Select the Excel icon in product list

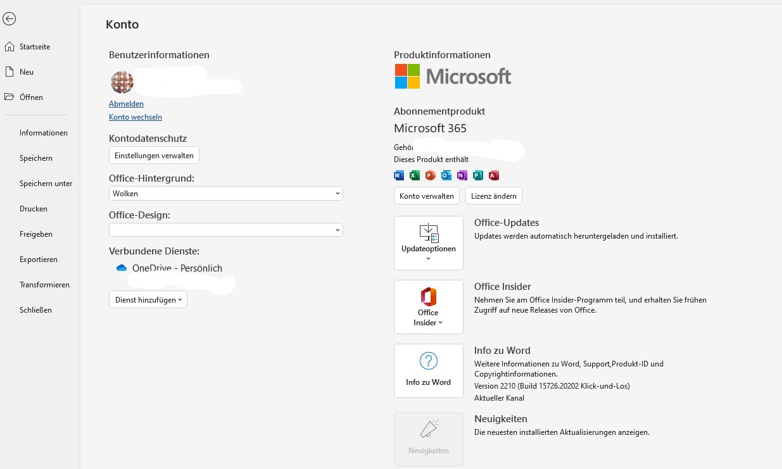[x=415, y=175]
